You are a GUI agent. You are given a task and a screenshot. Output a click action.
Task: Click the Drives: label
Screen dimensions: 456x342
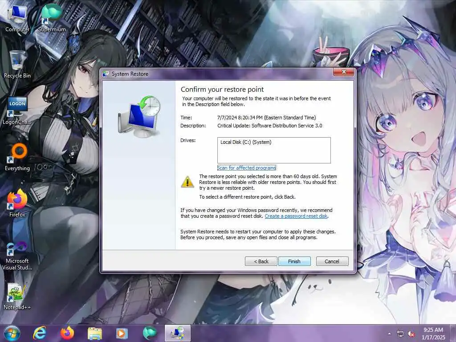point(188,140)
